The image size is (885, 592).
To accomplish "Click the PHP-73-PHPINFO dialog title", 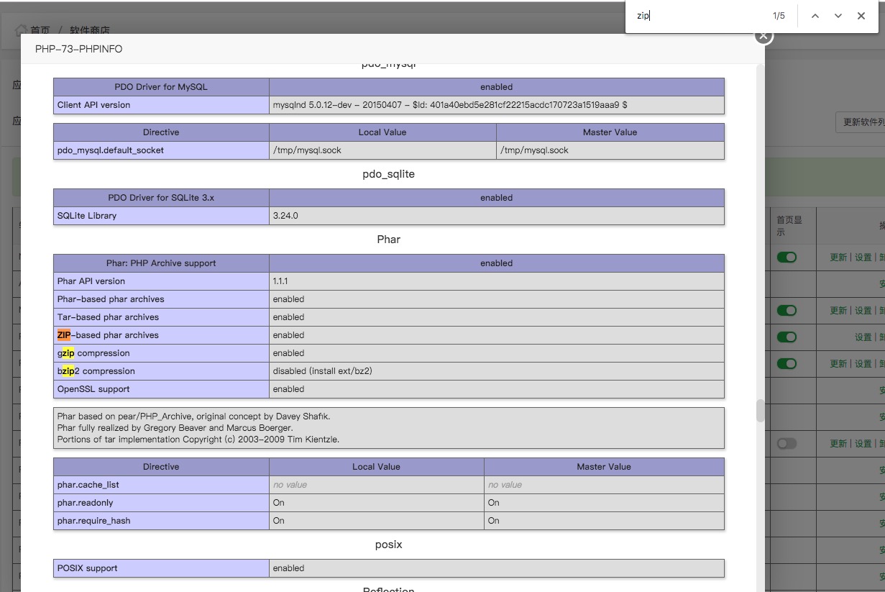I will click(x=78, y=49).
